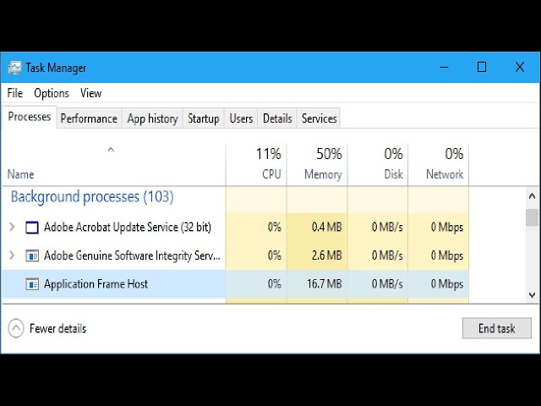Click the Fewer details link
The image size is (541, 406).
click(x=57, y=328)
